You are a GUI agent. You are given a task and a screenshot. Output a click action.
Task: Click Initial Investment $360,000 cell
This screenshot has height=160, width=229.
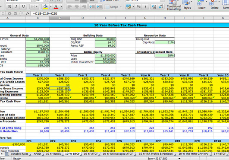(106, 62)
